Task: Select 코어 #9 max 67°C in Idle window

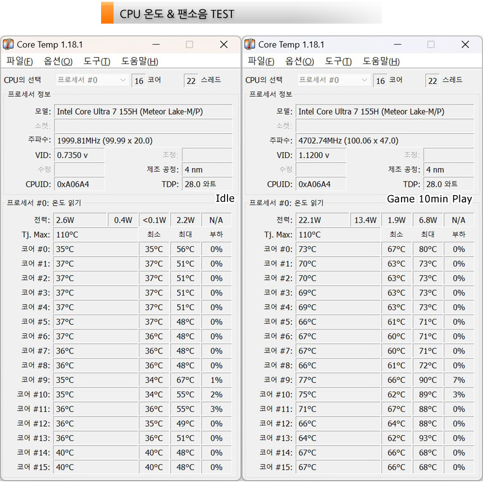Action: click(185, 380)
